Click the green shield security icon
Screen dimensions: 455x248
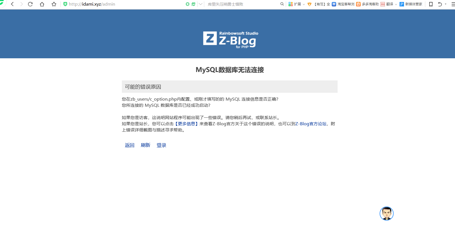pos(65,4)
